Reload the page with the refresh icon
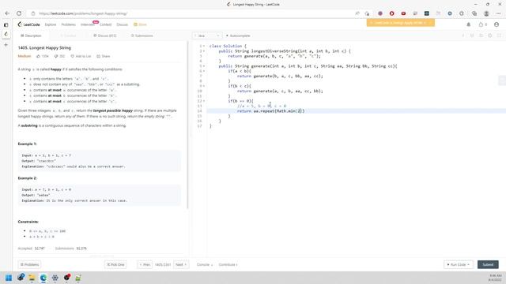 point(19,13)
